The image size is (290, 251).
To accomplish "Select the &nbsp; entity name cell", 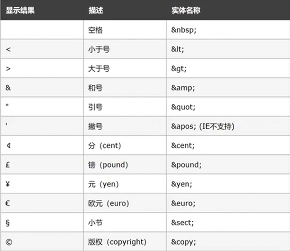I will click(x=185, y=30).
